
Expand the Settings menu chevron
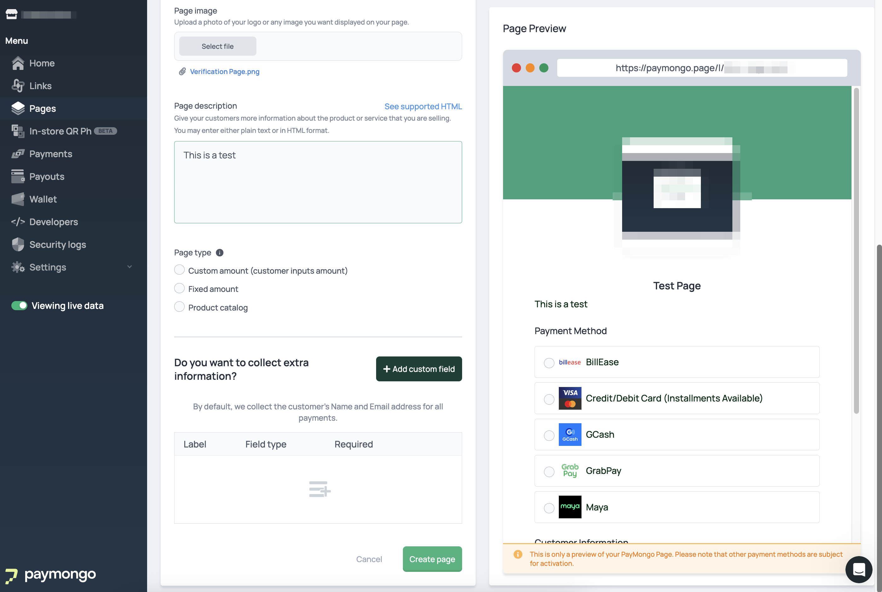(x=129, y=267)
